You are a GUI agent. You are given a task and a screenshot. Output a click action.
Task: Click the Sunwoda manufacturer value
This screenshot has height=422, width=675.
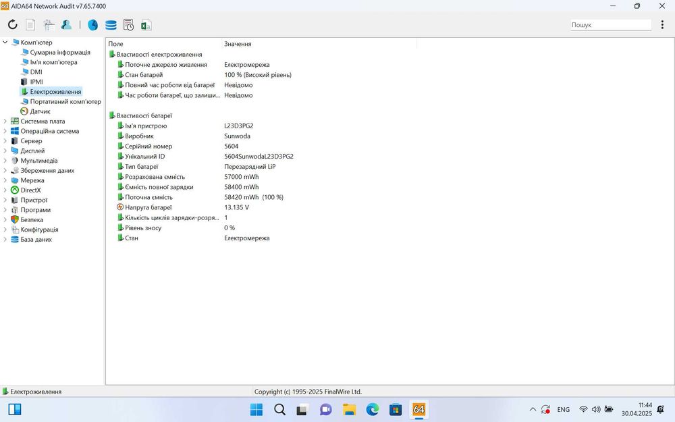click(237, 136)
